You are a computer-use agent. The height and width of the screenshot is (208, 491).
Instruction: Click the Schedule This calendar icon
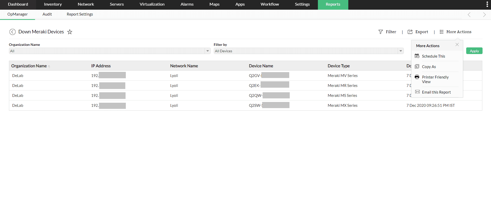(x=417, y=56)
